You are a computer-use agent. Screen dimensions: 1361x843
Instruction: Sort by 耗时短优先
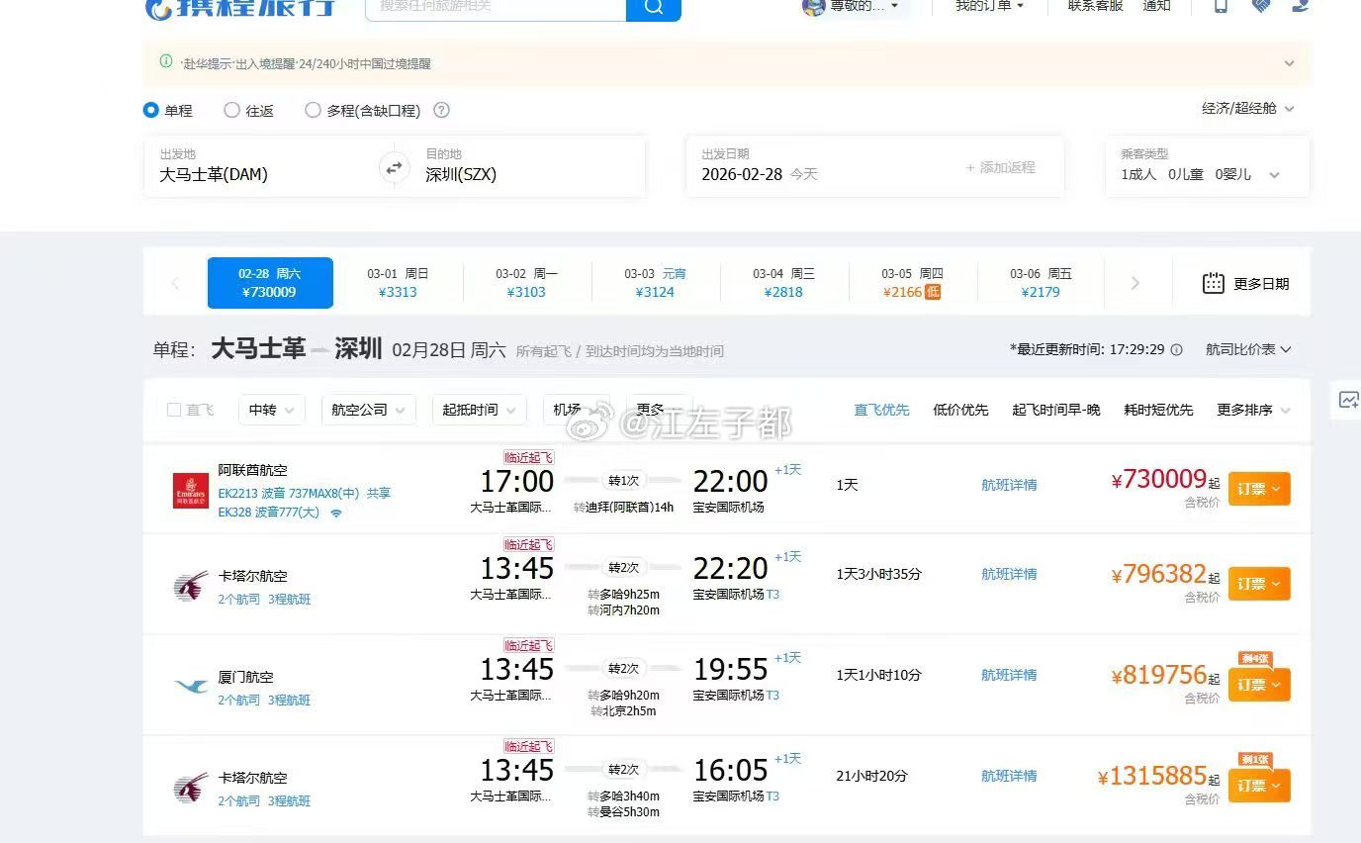coord(1158,410)
